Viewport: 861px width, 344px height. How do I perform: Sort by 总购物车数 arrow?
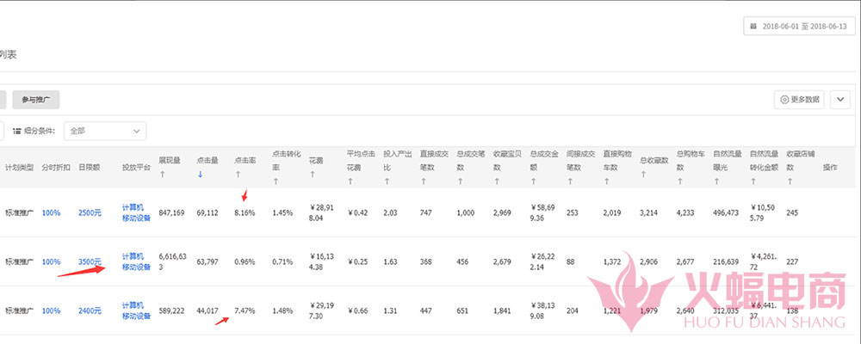[680, 181]
